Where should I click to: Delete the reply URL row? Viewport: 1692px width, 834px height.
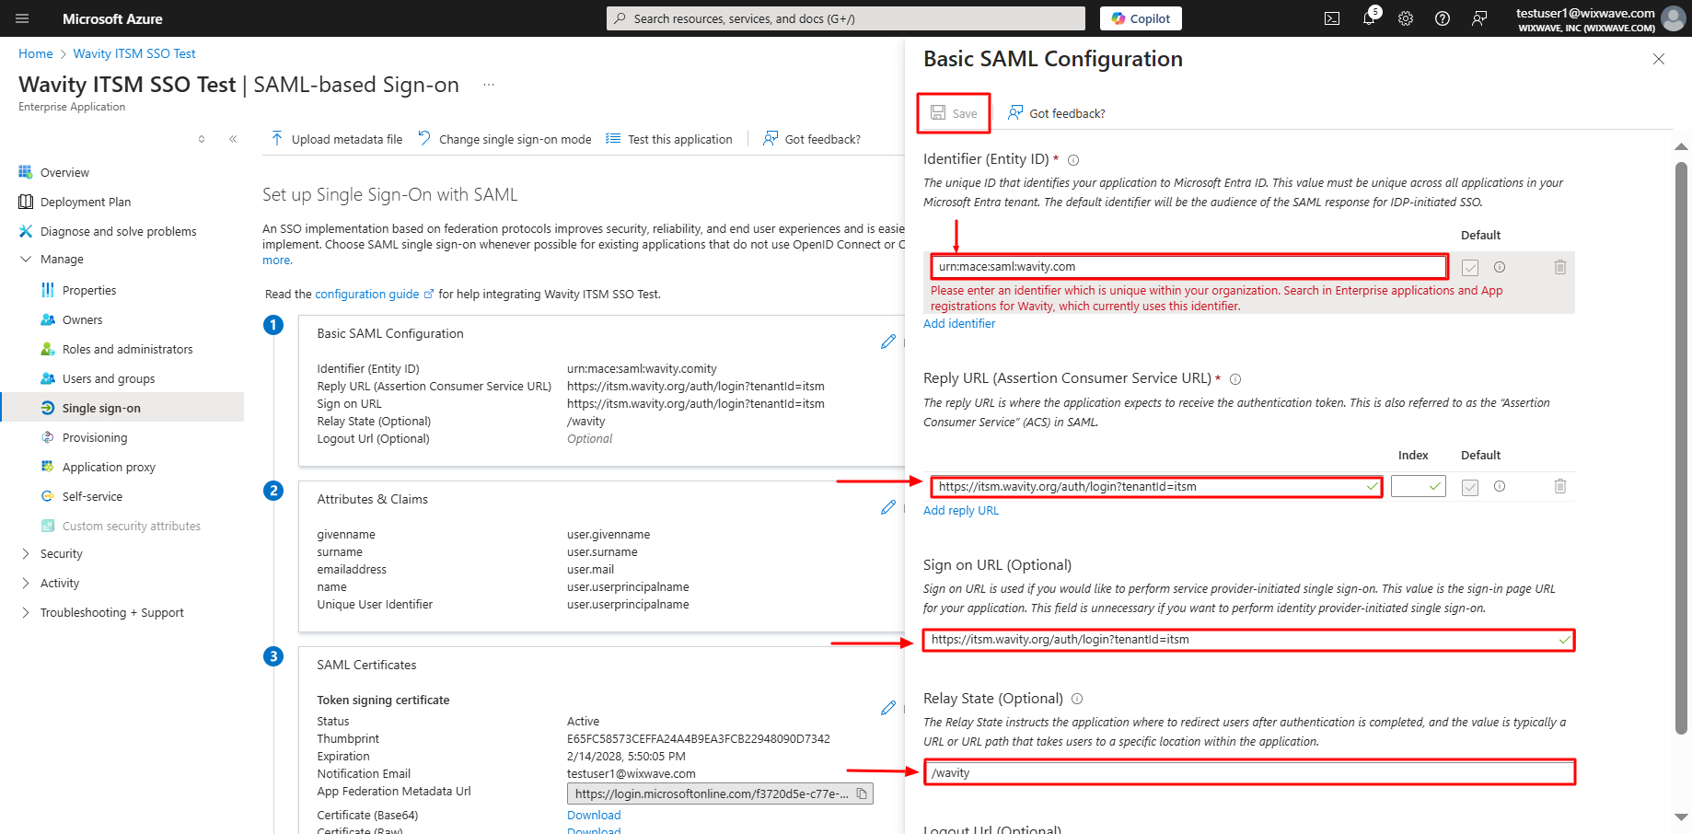coord(1560,486)
